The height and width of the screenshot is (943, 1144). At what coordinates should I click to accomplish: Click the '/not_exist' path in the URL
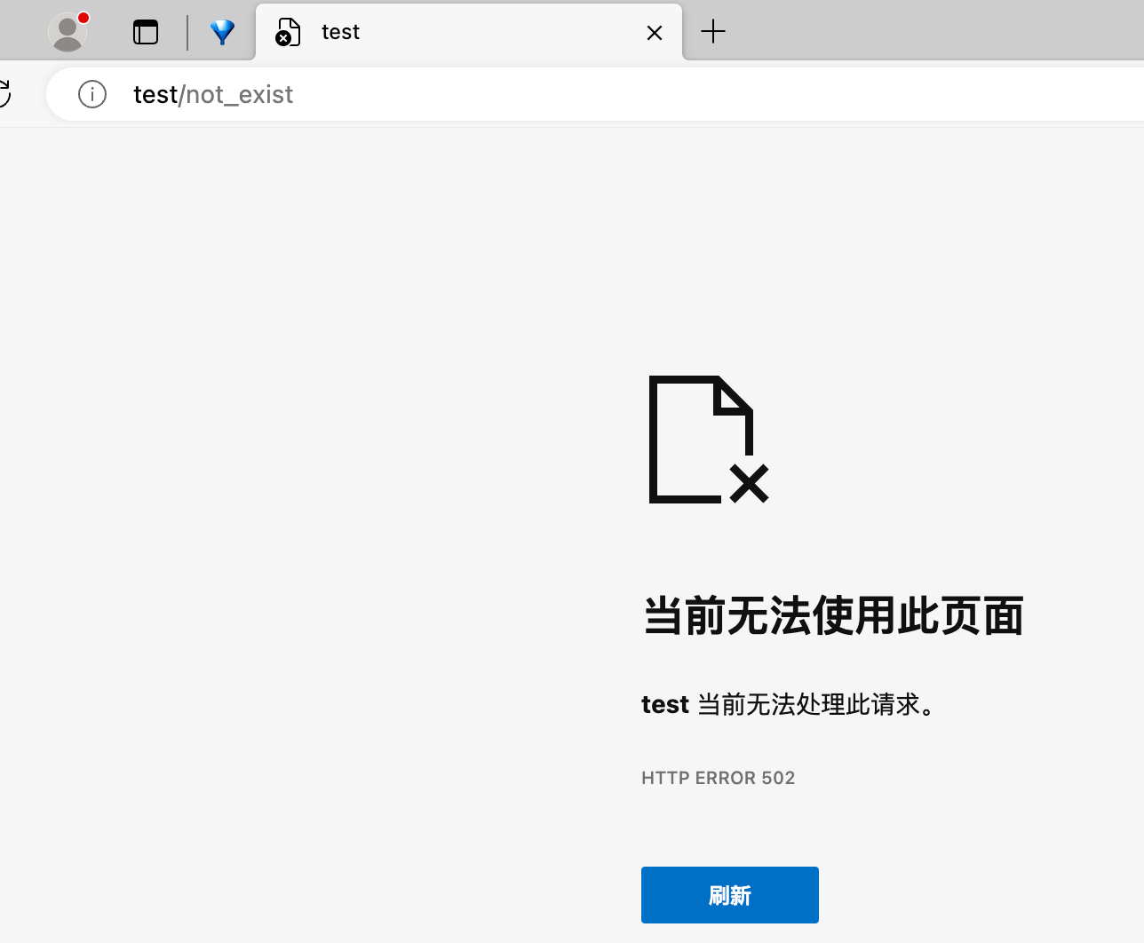238,94
